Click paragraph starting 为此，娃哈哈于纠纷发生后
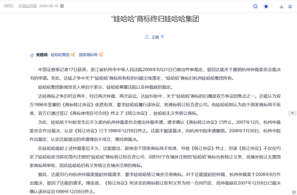Viewport: 297px width, 195px height. pos(155,131)
